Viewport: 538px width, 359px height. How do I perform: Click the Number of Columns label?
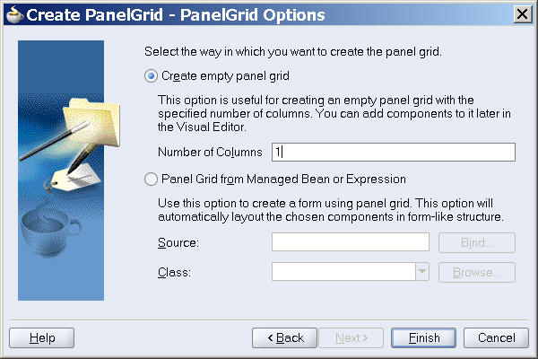(x=210, y=153)
